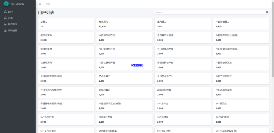The height and width of the screenshot is (133, 274).
Task: Click the SMT ADMIN logo icon
Action: click(x=6, y=4)
